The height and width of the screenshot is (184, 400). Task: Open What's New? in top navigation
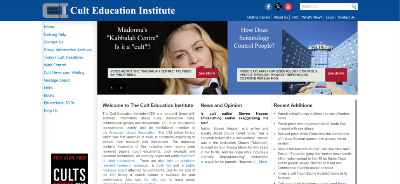point(312,17)
